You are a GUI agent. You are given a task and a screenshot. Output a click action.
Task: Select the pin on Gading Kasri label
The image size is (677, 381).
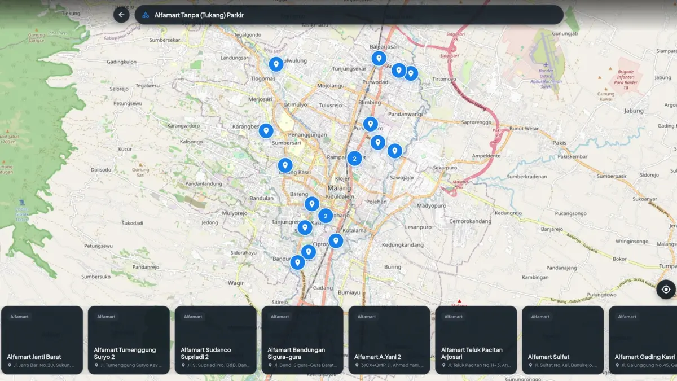click(x=285, y=165)
